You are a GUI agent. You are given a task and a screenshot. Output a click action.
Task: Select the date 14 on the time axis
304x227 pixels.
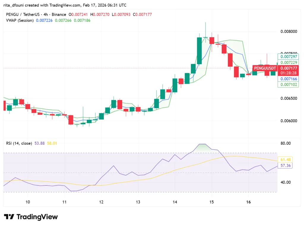coord(175,202)
